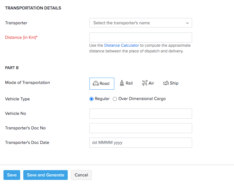Select the Regular vehicle type radio
The height and width of the screenshot is (184, 234).
point(92,99)
